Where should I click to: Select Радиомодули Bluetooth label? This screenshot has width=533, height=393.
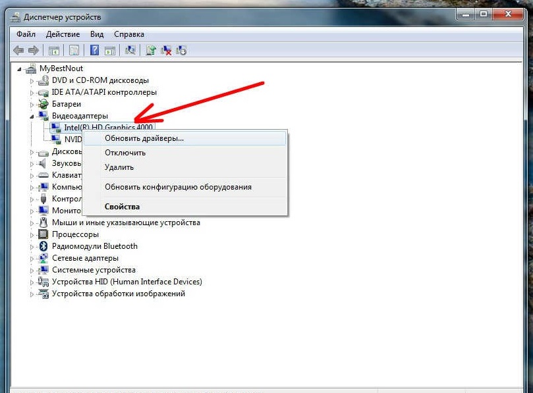pyautogui.click(x=95, y=246)
